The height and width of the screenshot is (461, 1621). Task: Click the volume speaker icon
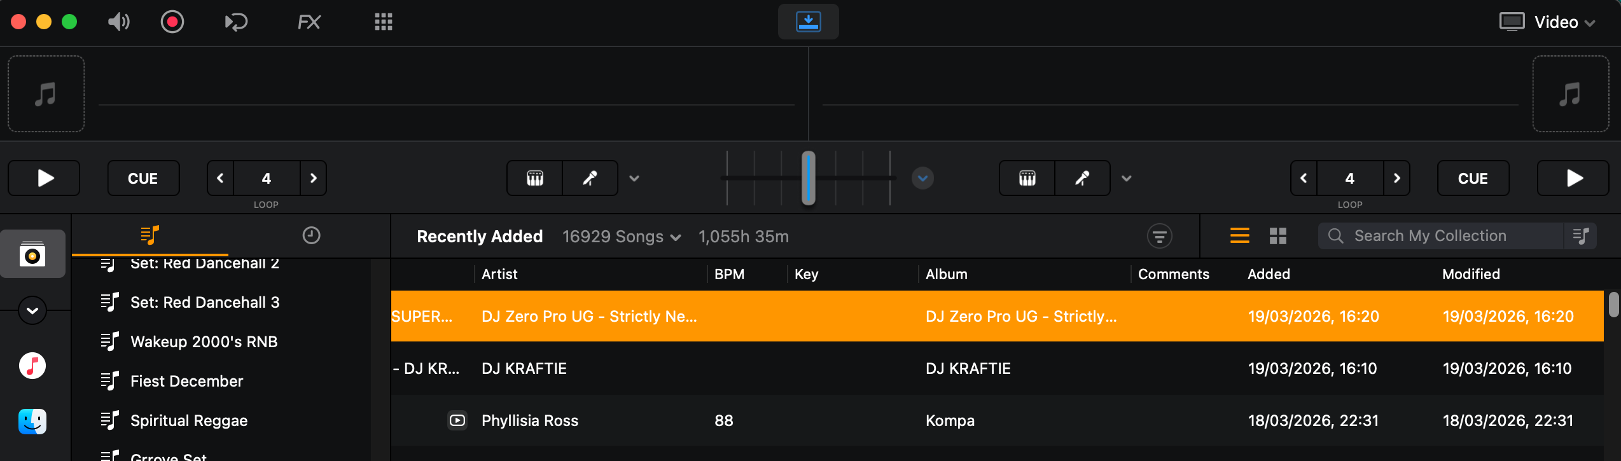[118, 22]
